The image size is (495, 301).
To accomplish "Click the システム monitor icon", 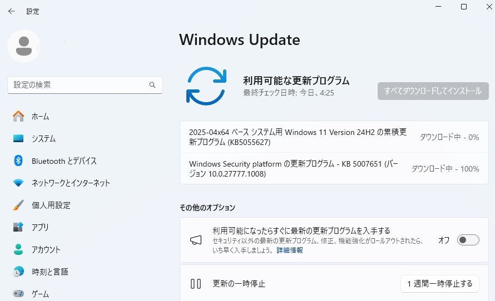I will click(x=18, y=138).
